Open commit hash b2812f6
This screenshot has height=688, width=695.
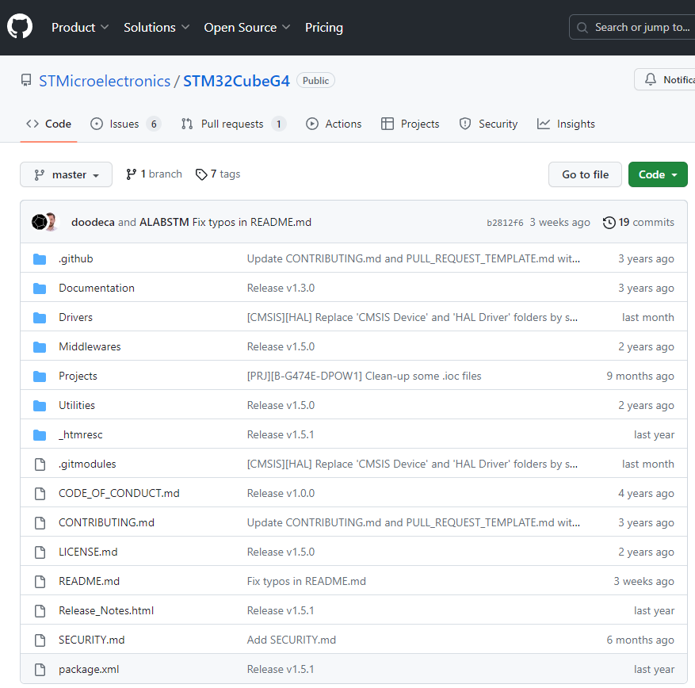(x=505, y=223)
